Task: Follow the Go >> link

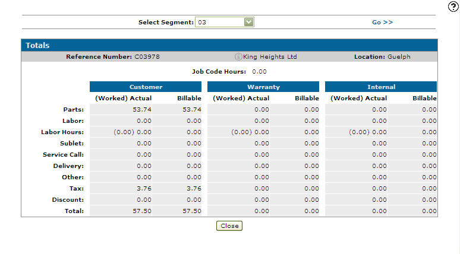Action: point(382,22)
